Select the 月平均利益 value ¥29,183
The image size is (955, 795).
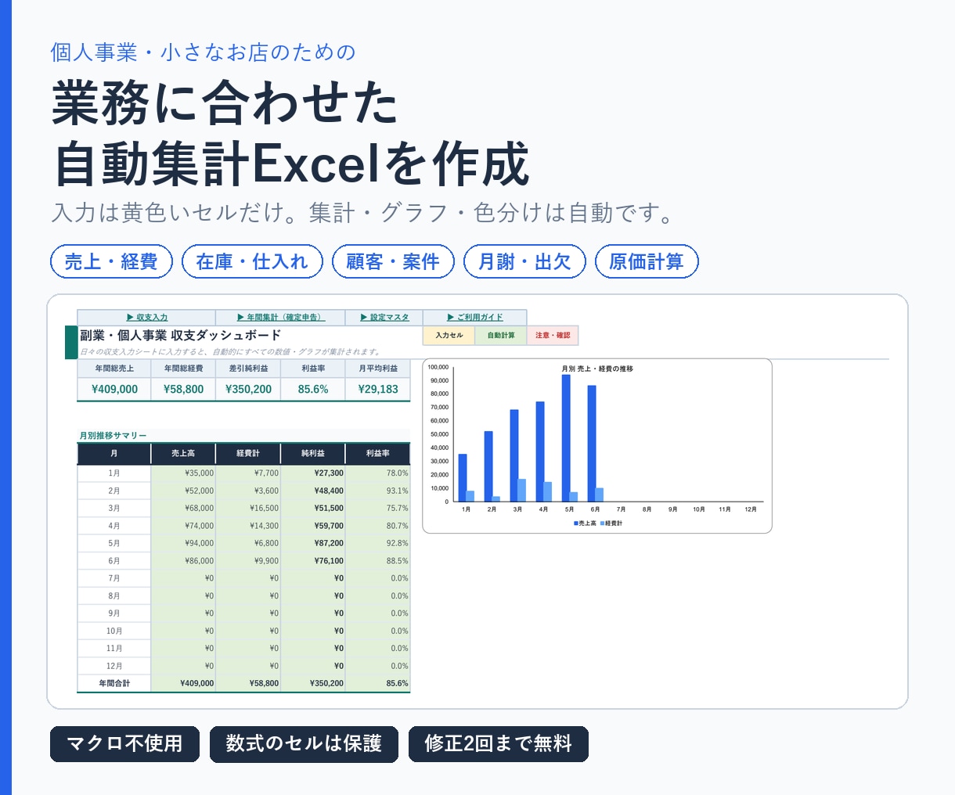(378, 389)
